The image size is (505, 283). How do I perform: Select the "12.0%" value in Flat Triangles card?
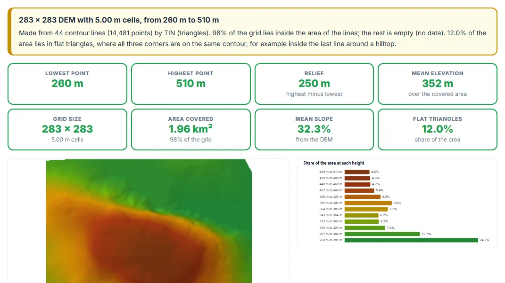(438, 129)
